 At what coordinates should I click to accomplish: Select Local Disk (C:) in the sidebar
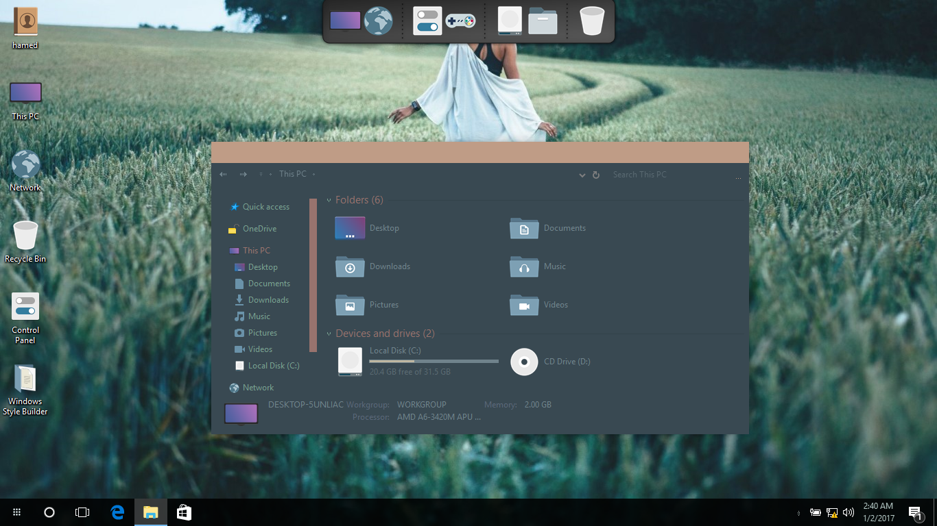[x=273, y=366]
